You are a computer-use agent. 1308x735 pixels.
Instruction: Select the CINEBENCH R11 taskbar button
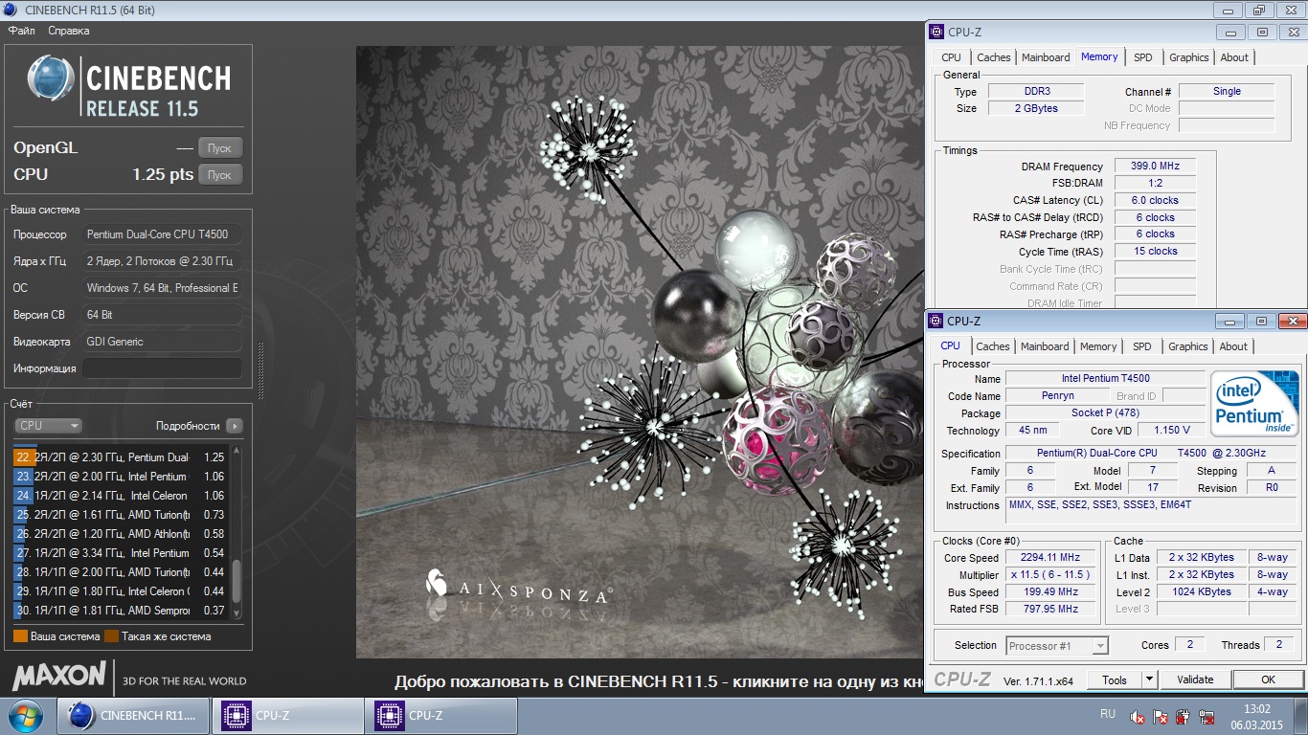[x=133, y=715]
